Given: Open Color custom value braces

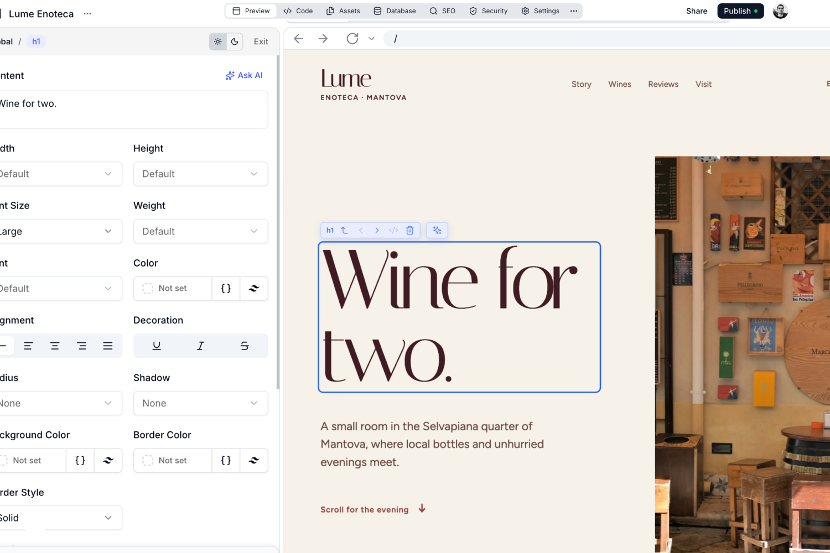Looking at the screenshot, I should click(x=226, y=289).
